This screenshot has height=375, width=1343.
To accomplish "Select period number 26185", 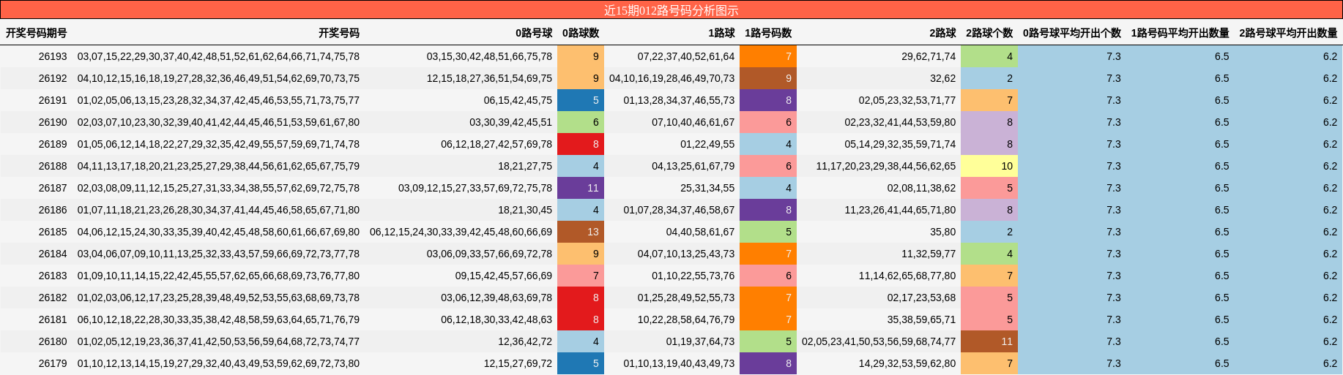I will click(x=53, y=232).
